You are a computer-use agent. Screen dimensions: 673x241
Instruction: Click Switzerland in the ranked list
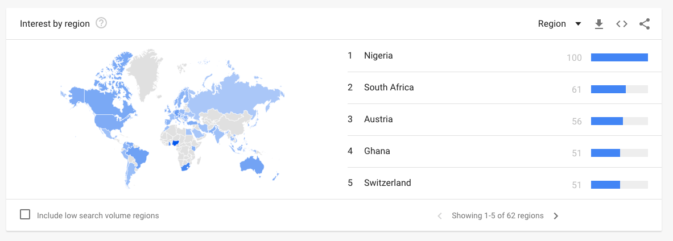coord(387,183)
